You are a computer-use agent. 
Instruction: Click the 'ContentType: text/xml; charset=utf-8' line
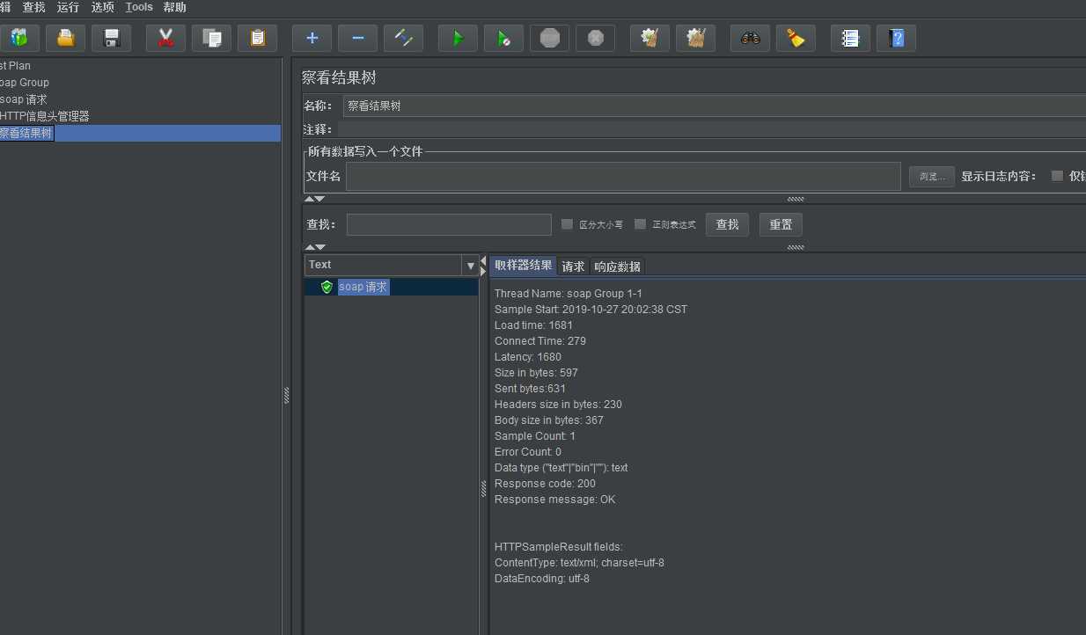(x=579, y=563)
